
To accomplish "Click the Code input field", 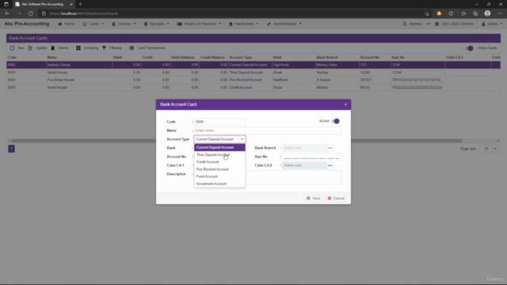I will click(219, 122).
